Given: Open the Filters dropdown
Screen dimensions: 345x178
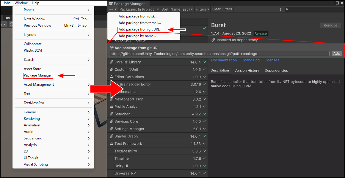Looking at the screenshot, I should [202, 9].
